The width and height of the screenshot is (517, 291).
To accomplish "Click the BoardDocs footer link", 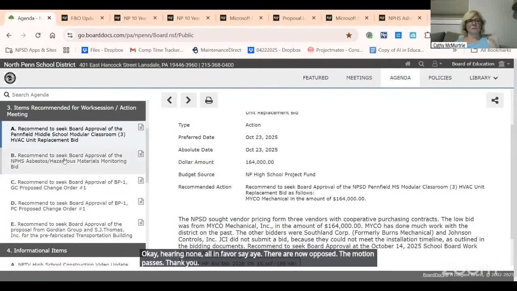I will click(x=435, y=275).
